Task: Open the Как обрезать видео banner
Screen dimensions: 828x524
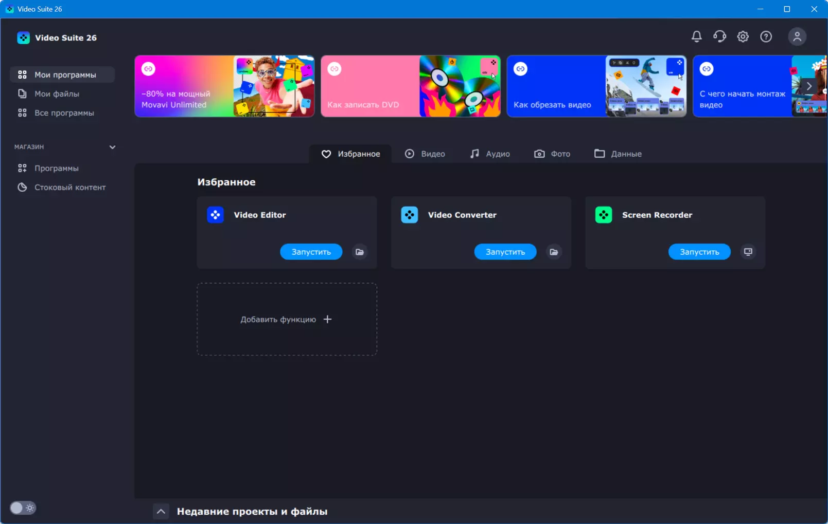Action: coord(596,86)
